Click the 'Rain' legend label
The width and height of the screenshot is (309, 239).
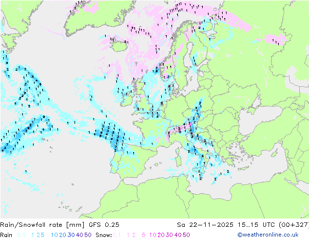[6, 235]
